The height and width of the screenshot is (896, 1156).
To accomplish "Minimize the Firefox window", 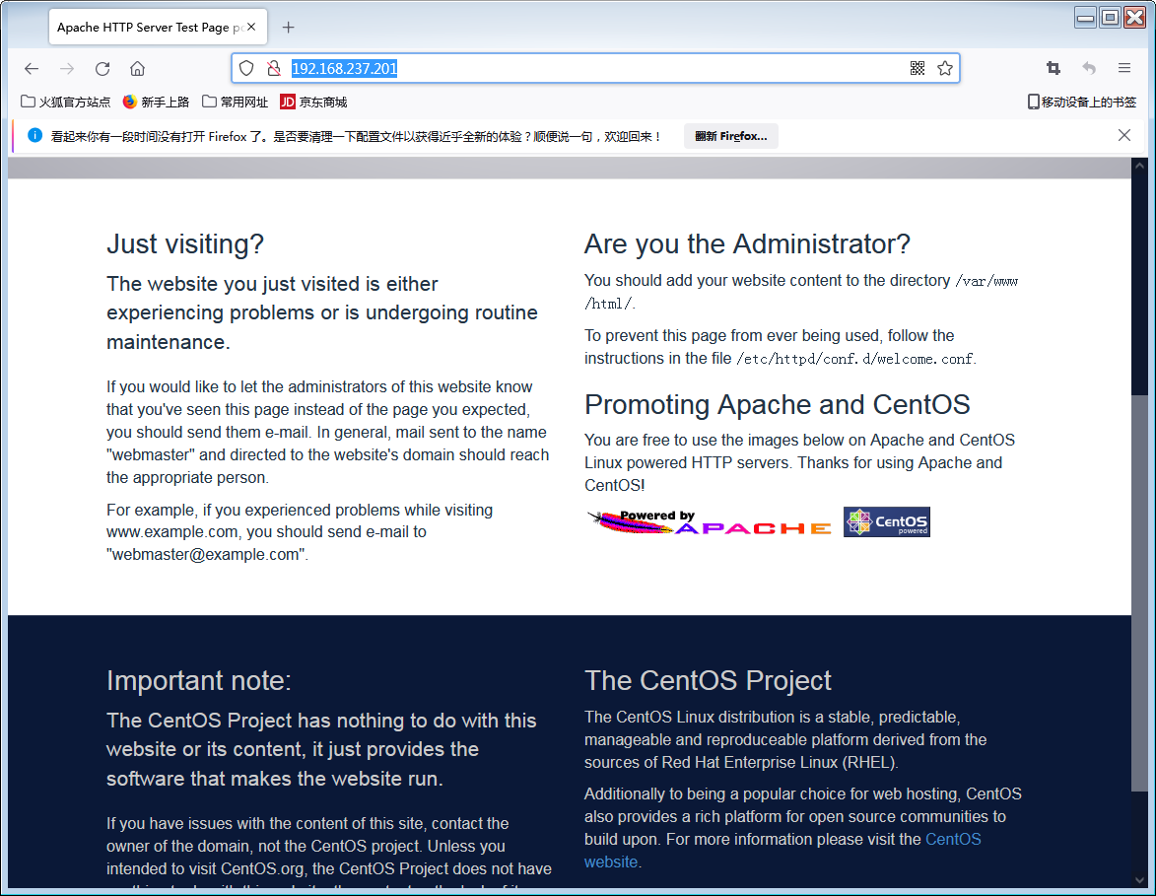I will tap(1086, 17).
